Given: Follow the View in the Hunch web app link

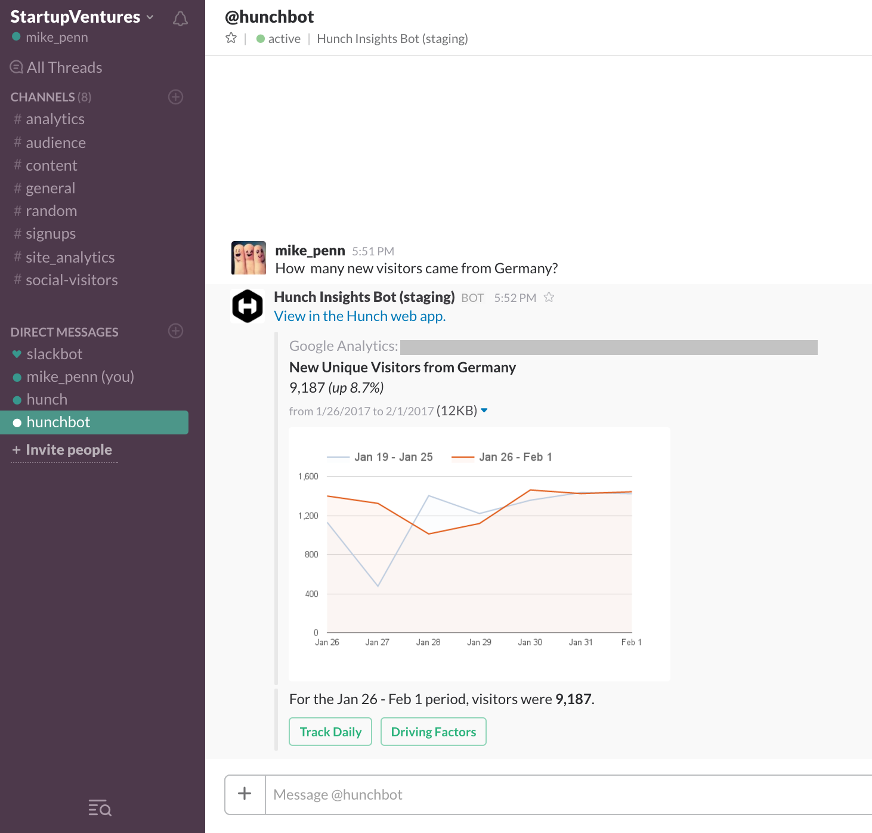Looking at the screenshot, I should coord(360,316).
